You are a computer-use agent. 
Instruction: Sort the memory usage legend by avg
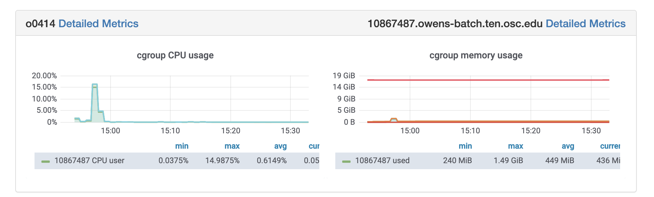[568, 146]
